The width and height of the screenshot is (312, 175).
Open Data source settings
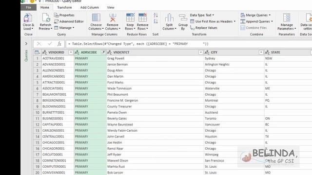[306, 22]
